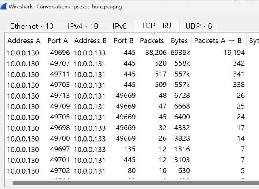
Task: Select the row with Port A 49703
Action: pyautogui.click(x=132, y=85)
